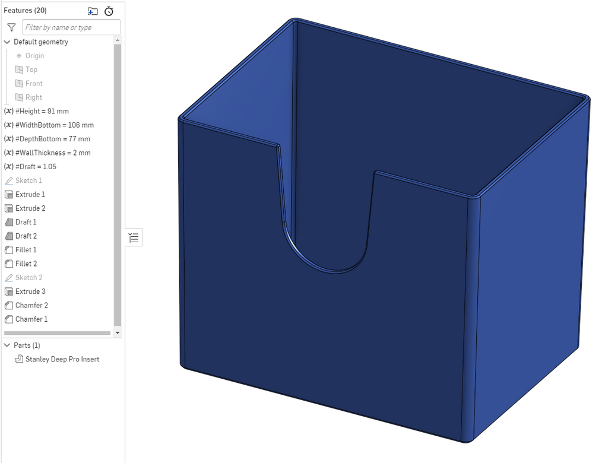Image resolution: width=608 pixels, height=463 pixels.
Task: Toggle the feature list panel icon
Action: click(134, 237)
